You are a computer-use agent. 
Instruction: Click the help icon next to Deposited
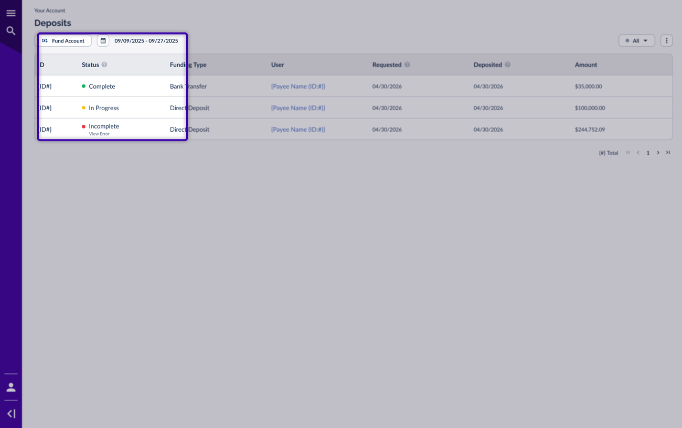508,65
